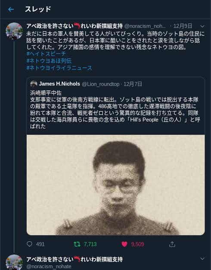
Task: Tap the retweet icon showing 7,713
Action: [x=77, y=244]
